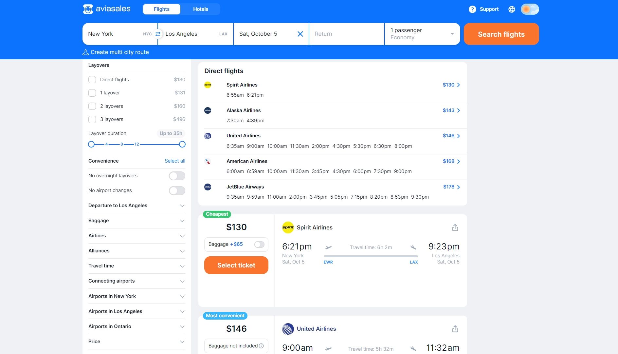Click the Most convenient badge
Screen dimensions: 618x354
225,316
